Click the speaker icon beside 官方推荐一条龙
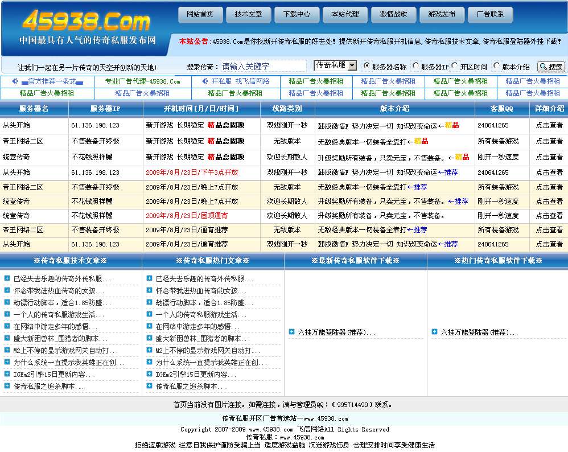 click(16, 80)
